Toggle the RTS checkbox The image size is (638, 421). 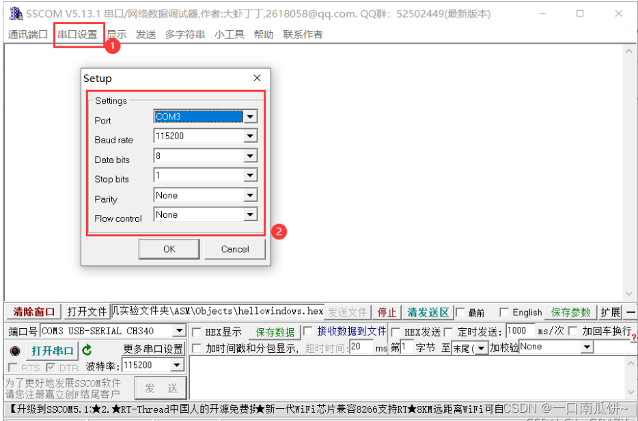[x=13, y=368]
